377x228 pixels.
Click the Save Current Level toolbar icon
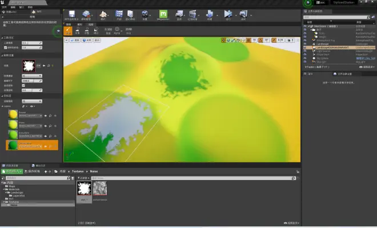pyautogui.click(x=71, y=14)
